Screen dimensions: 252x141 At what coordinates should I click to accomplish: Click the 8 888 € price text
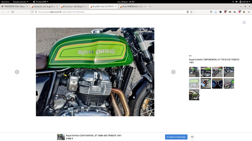click(69, 138)
